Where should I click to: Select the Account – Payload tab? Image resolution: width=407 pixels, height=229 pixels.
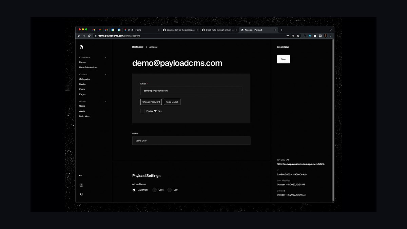[x=258, y=30]
